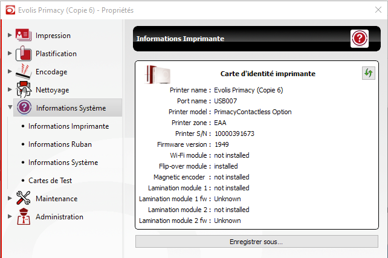Select the Informations Système child item
Screen dimensions: 388x258
63,163
